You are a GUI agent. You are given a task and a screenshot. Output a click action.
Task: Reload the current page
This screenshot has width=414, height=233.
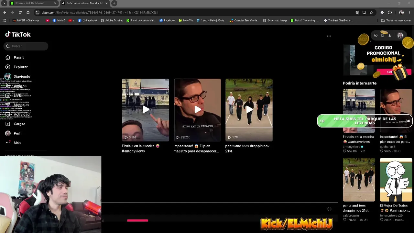(20, 13)
